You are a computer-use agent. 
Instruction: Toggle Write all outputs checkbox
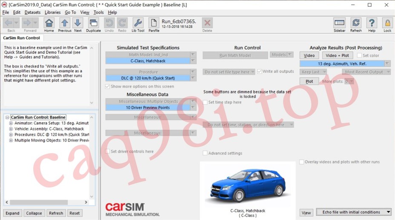tap(260, 71)
